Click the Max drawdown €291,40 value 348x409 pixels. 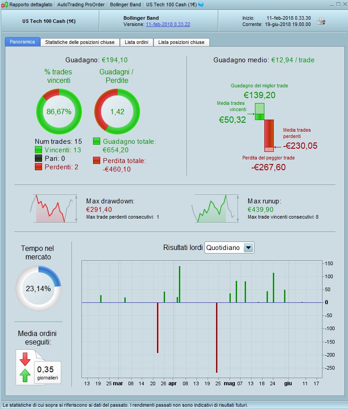pyautogui.click(x=99, y=210)
